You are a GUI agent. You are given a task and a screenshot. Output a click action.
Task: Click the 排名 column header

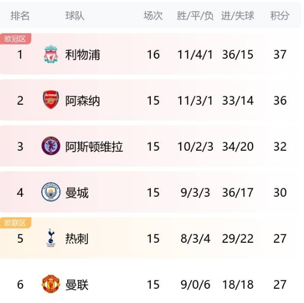coord(20,15)
